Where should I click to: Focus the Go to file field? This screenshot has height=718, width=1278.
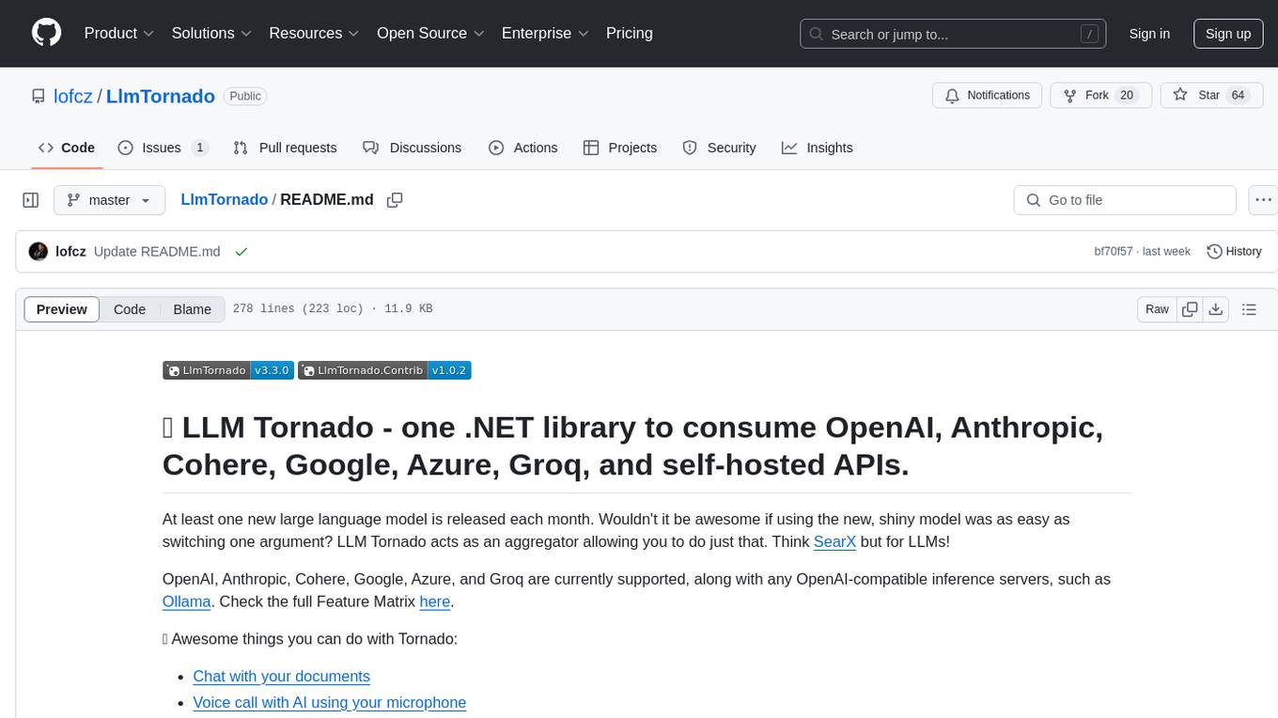(x=1125, y=200)
